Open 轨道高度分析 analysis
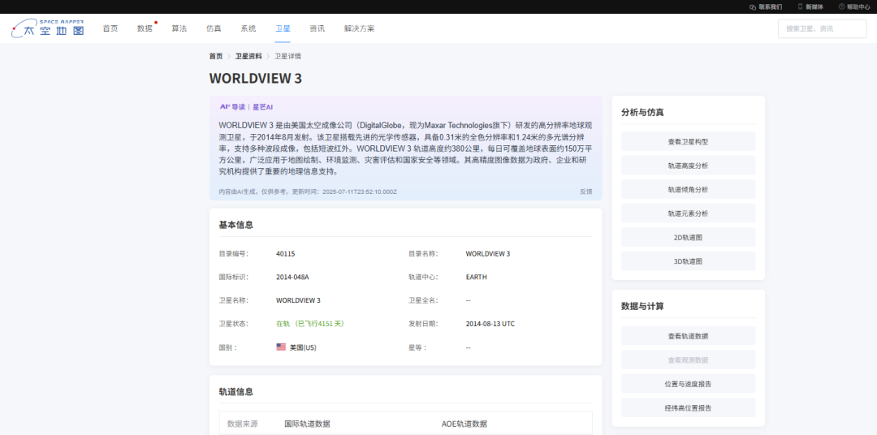The image size is (877, 435). pos(688,166)
